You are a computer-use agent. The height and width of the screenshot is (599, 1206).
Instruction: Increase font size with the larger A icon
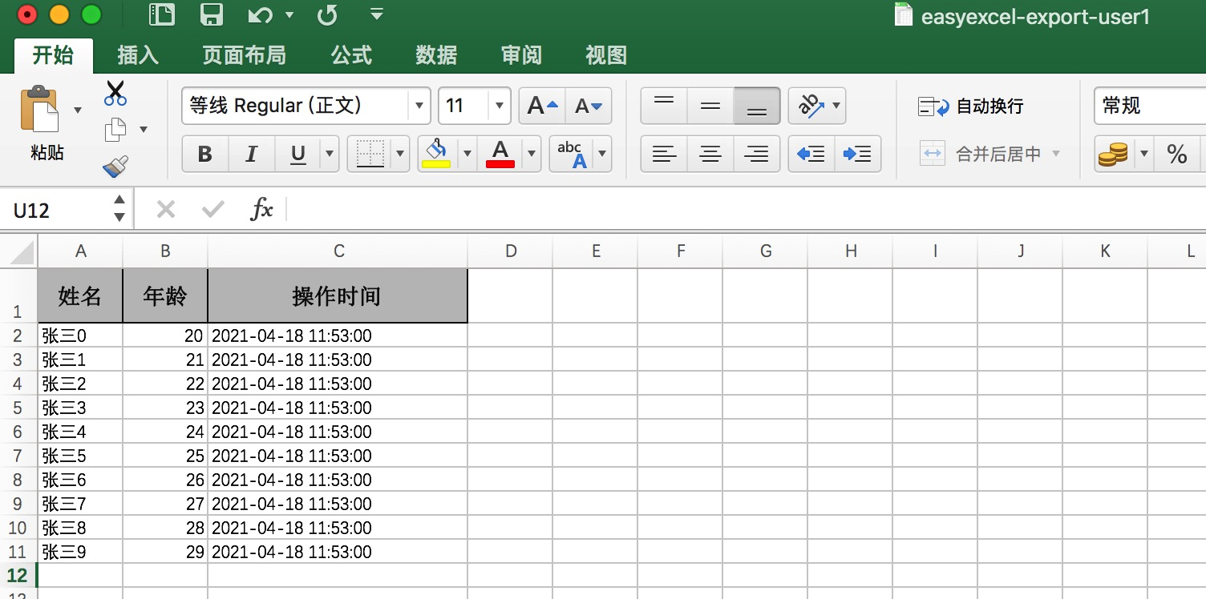[542, 106]
